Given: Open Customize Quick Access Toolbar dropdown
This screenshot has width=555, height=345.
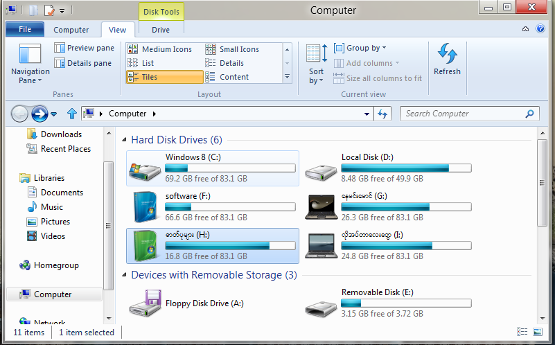Looking at the screenshot, I should tap(62, 11).
